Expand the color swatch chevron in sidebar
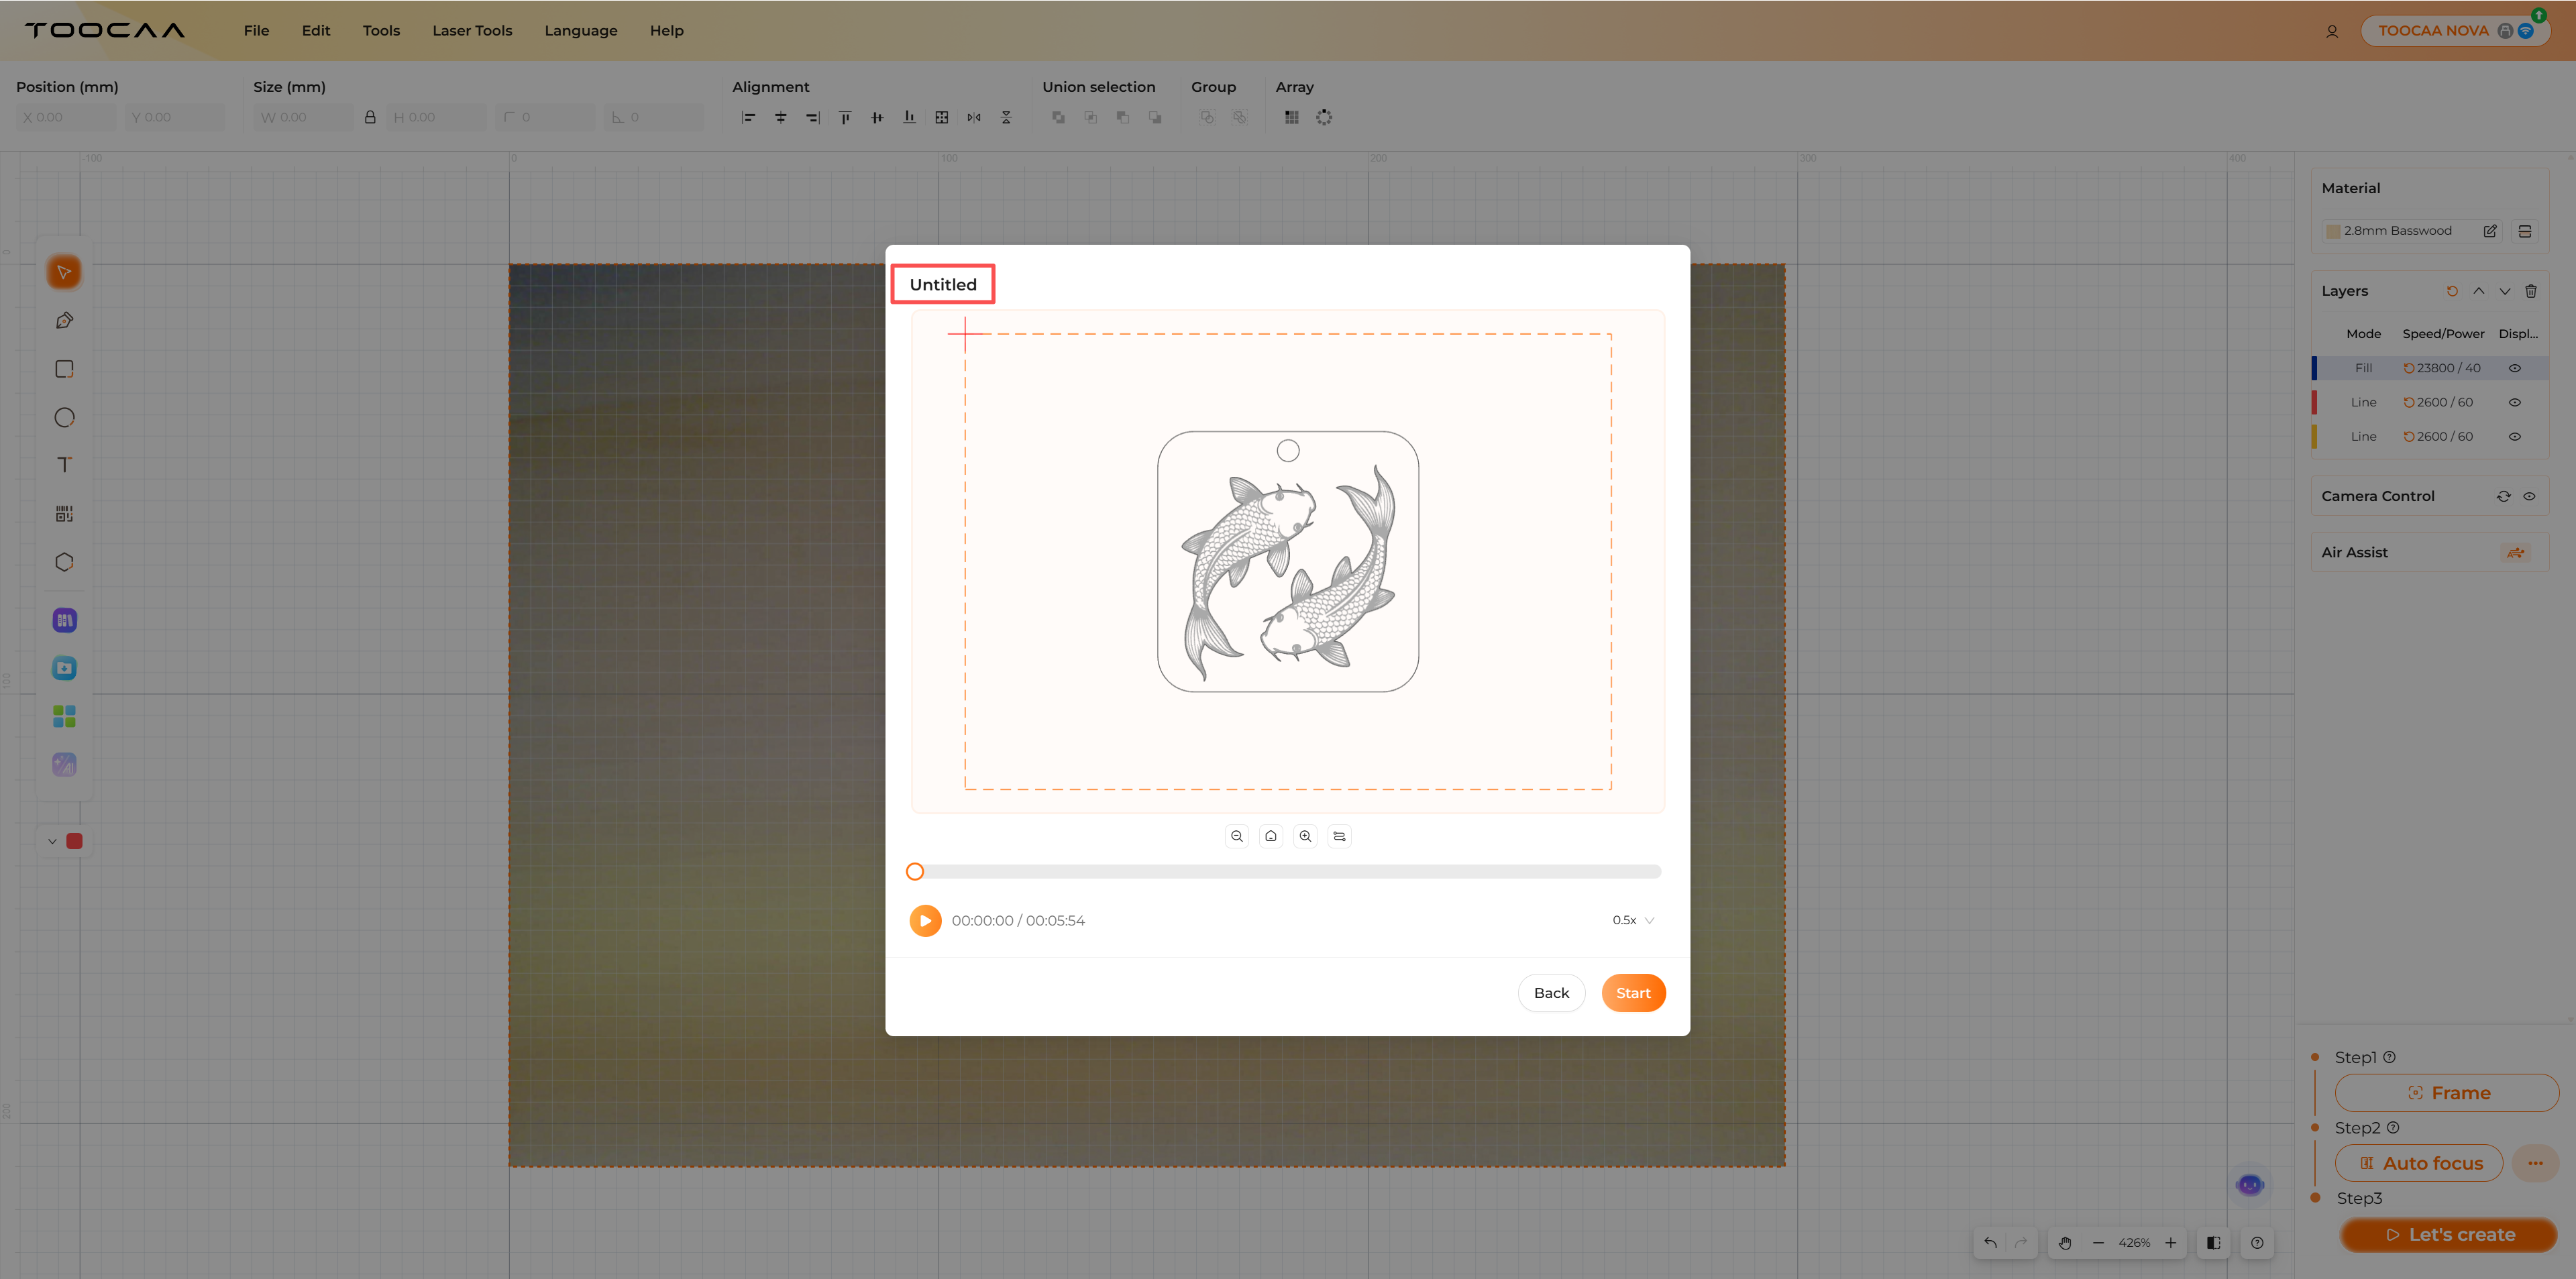Screen dimensions: 2576x1279 (52, 841)
